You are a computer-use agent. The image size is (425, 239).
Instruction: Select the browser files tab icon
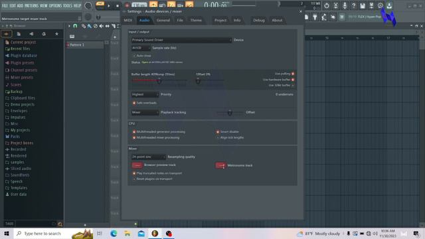[19, 34]
